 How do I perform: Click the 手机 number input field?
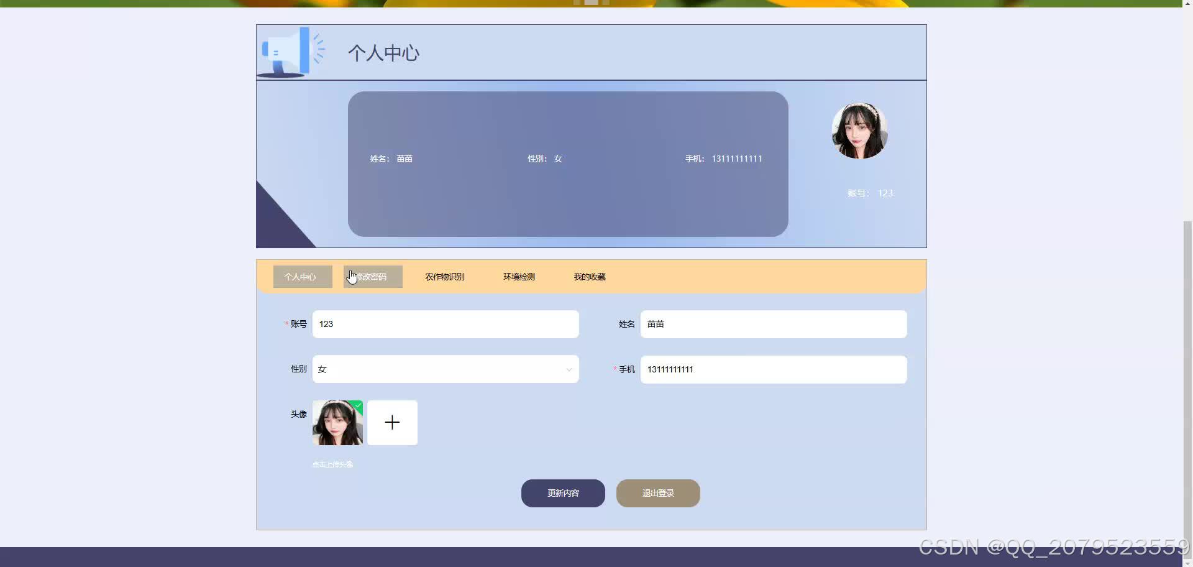(773, 369)
